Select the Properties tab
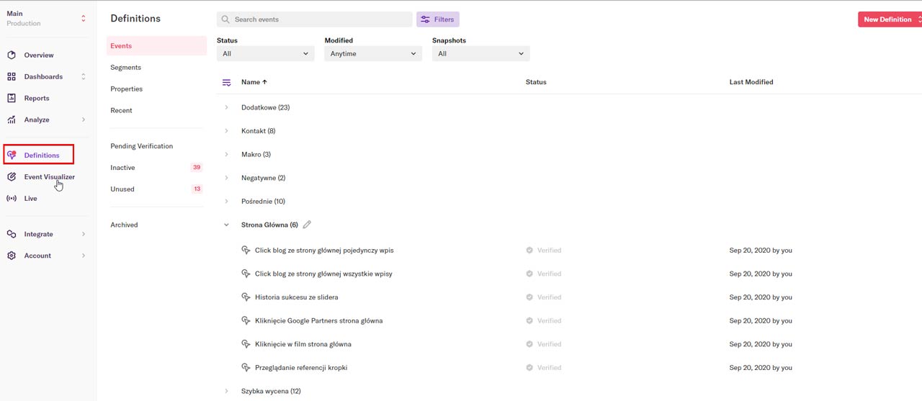The height and width of the screenshot is (401, 922). click(127, 89)
